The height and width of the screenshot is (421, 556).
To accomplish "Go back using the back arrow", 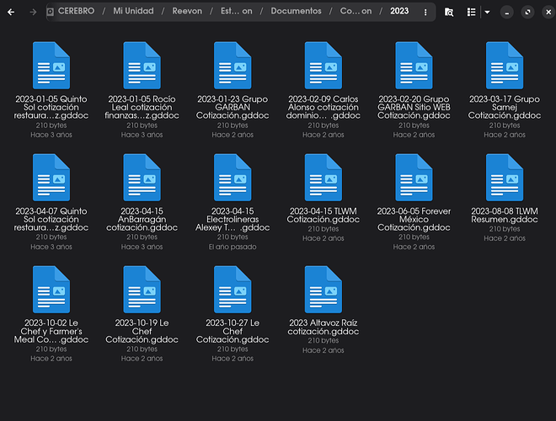I will (11, 12).
